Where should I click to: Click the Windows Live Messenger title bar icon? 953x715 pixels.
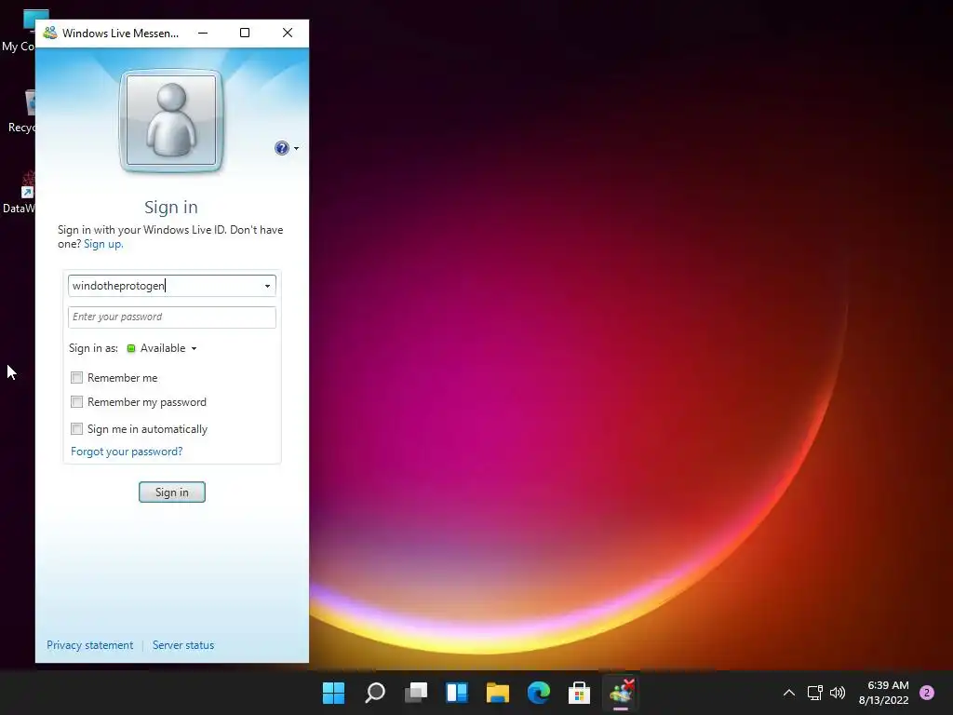[50, 33]
